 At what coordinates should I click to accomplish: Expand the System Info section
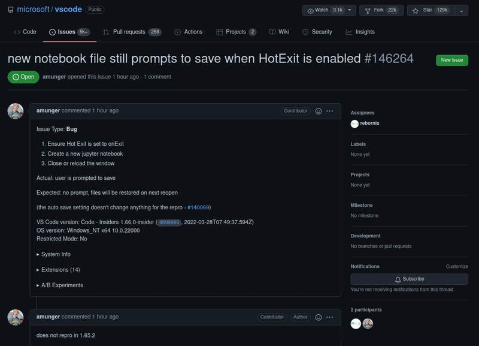(53, 254)
